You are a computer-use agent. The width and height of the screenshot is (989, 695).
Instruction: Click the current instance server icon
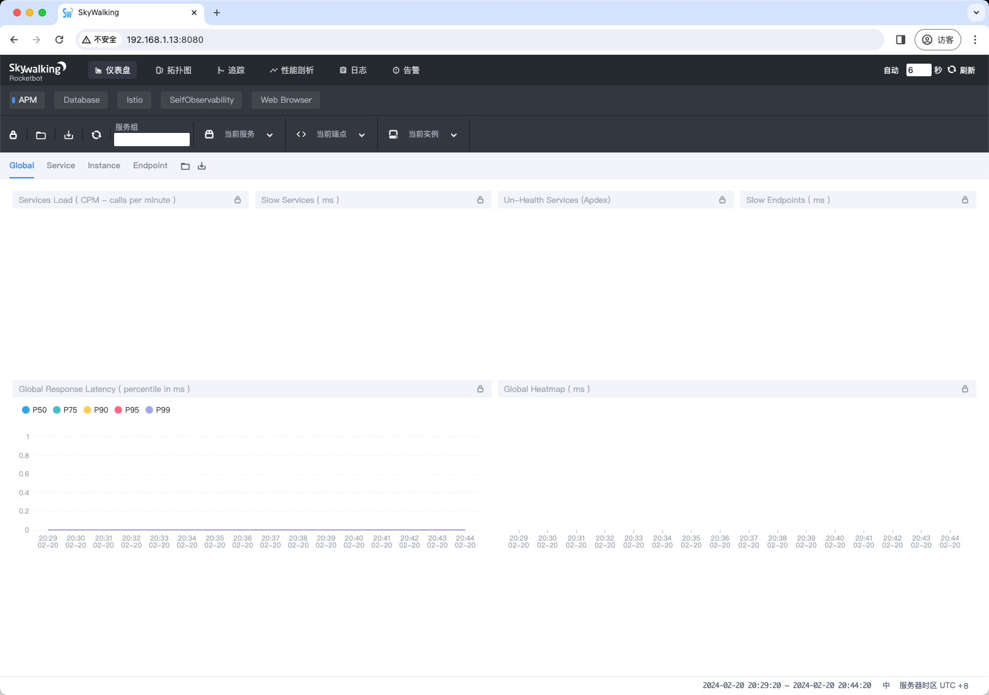[x=393, y=134]
